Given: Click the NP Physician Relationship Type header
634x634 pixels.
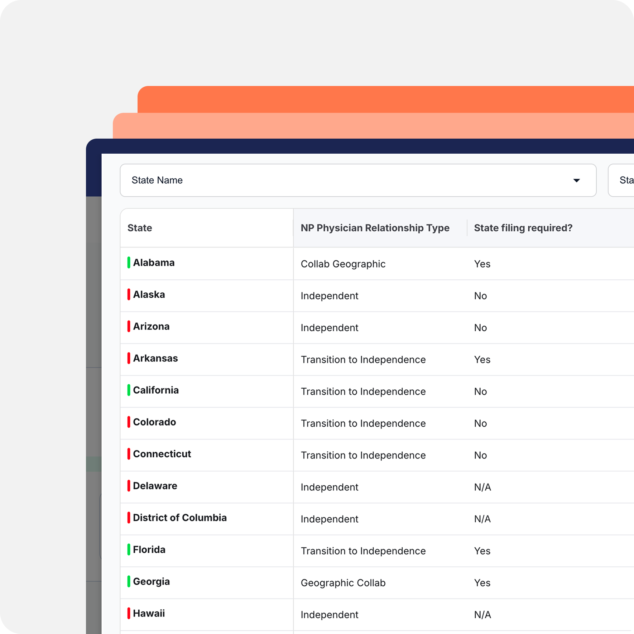Looking at the screenshot, I should [375, 228].
